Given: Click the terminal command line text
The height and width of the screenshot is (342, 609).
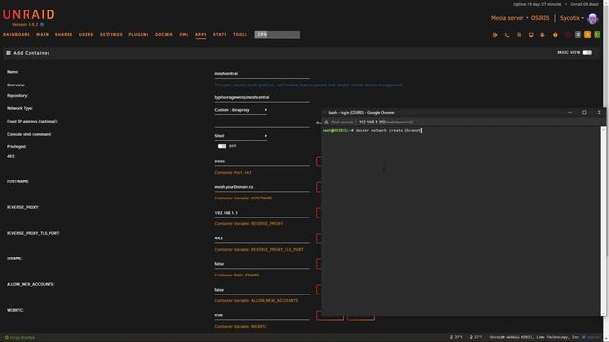Looking at the screenshot, I should pos(372,131).
